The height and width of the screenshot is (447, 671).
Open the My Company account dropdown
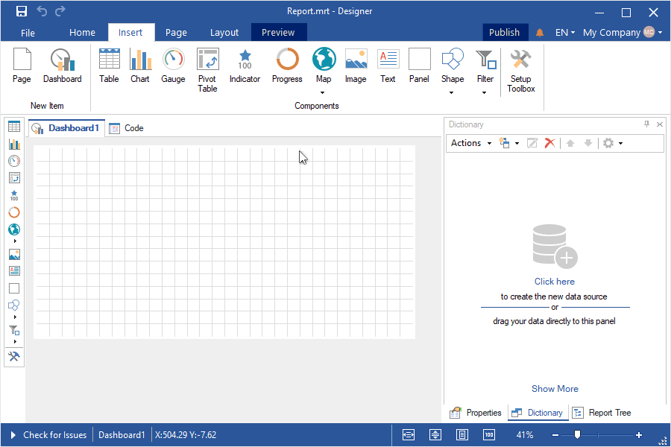pyautogui.click(x=623, y=33)
